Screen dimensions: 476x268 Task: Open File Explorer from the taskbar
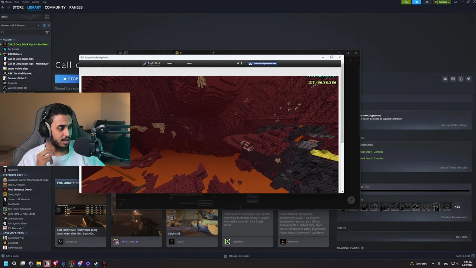point(39,264)
